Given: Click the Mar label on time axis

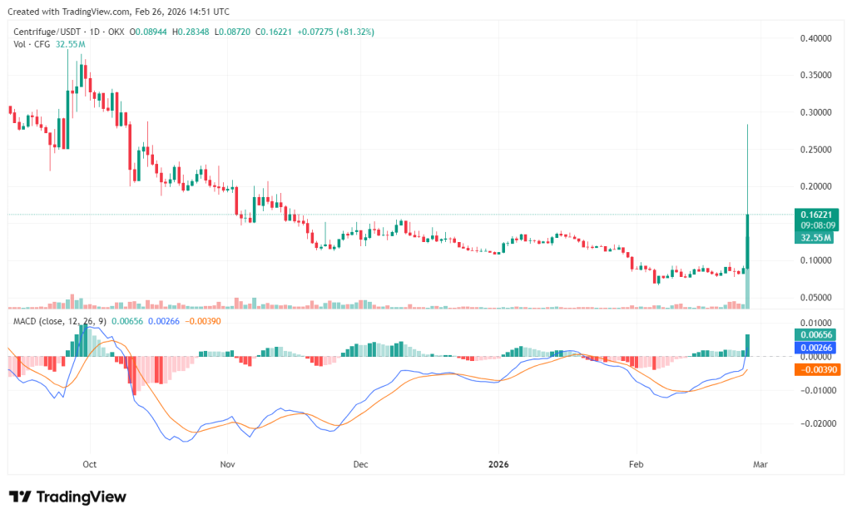Looking at the screenshot, I should (x=760, y=465).
